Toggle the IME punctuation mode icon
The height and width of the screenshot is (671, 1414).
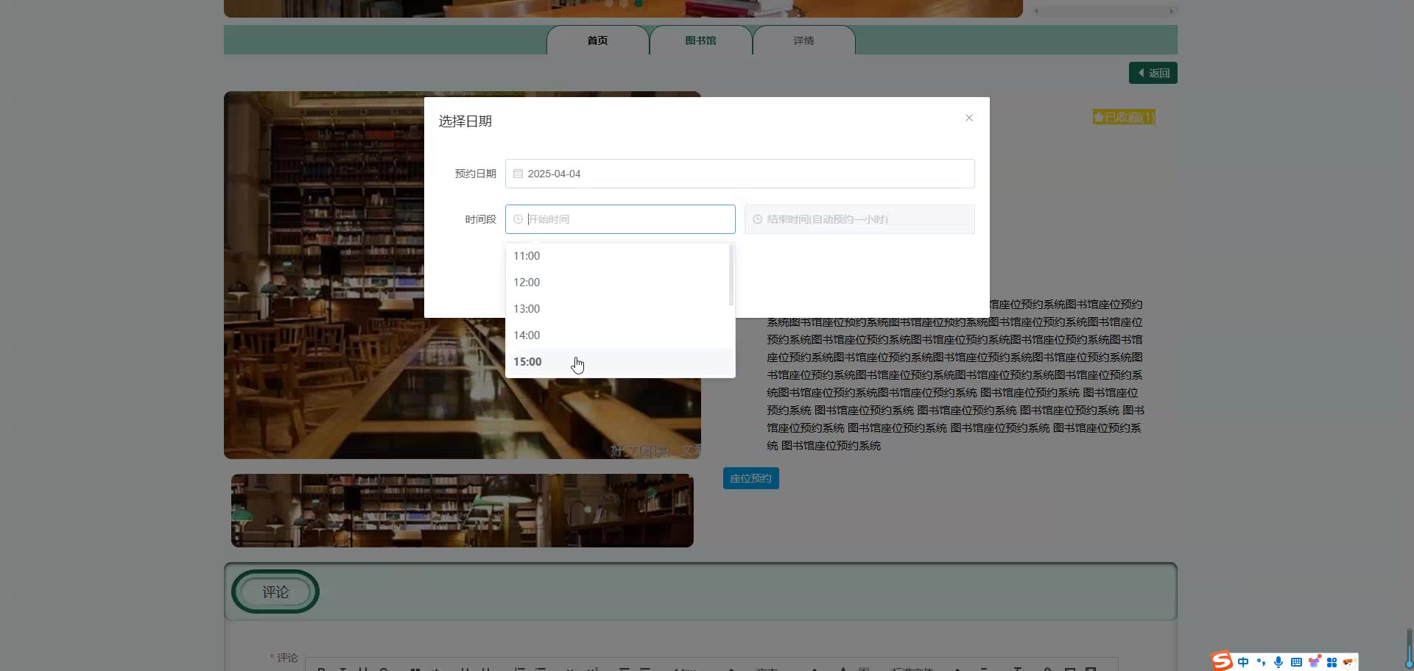click(1261, 662)
